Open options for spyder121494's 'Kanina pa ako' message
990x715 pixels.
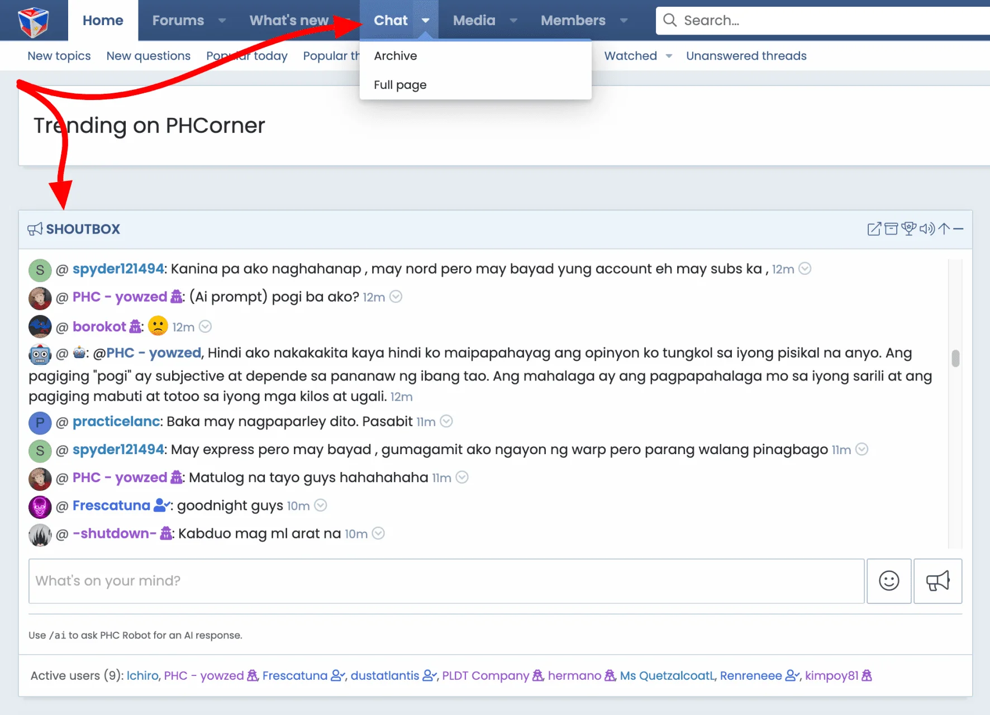(805, 269)
